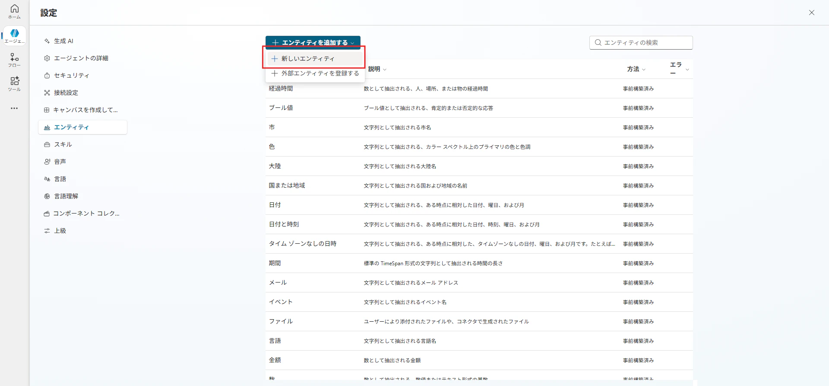The height and width of the screenshot is (386, 829).
Task: Sort by 方法 column header chevron
Action: (644, 69)
